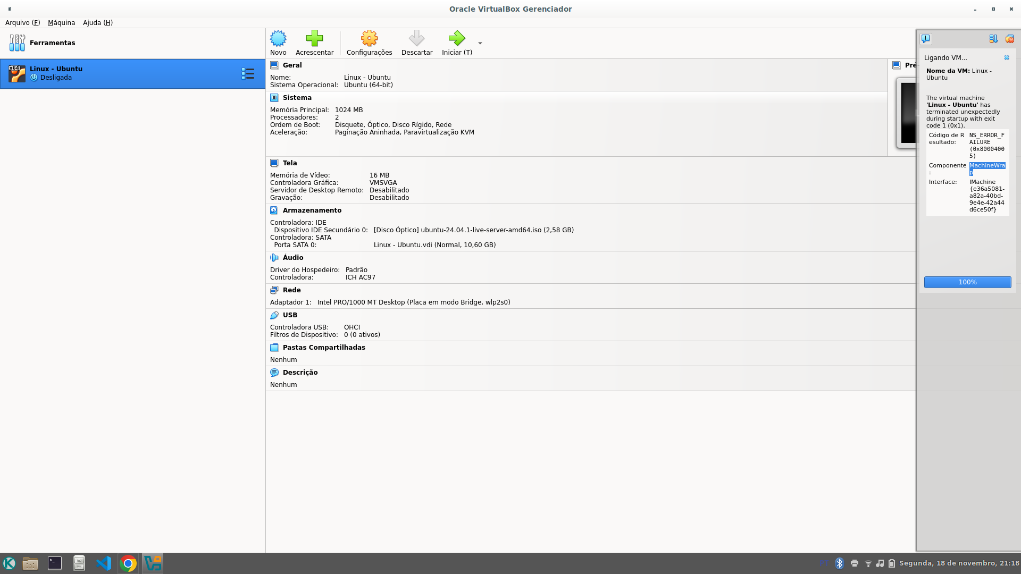1021x574 pixels.
Task: Open the Linux - Ubuntu VM list-menu icon
Action: tap(248, 73)
